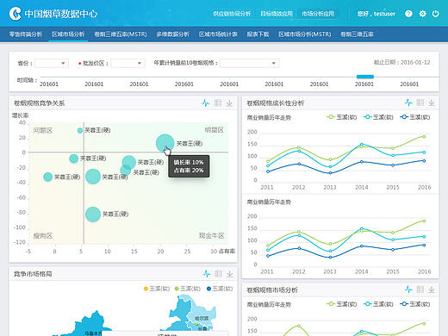The width and height of the screenshot is (448, 336).
Task: Toggle dark blue 玉溪(软) legend in 卷烟规格市场分析
Action: click(x=415, y=304)
